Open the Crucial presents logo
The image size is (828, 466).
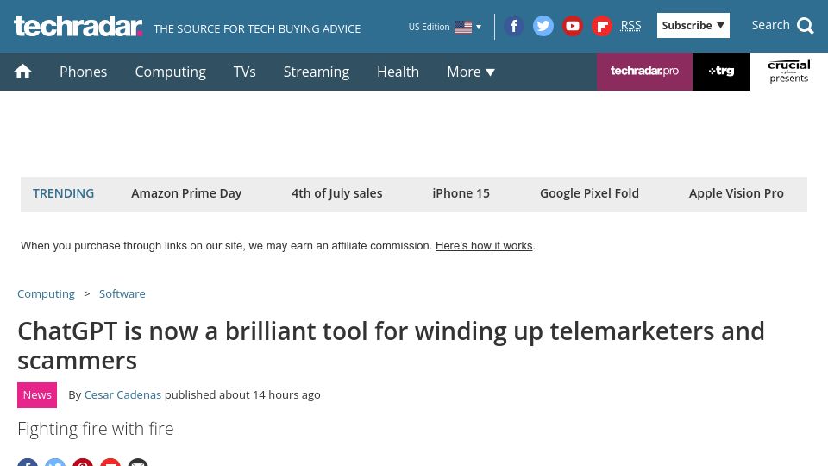click(x=789, y=72)
